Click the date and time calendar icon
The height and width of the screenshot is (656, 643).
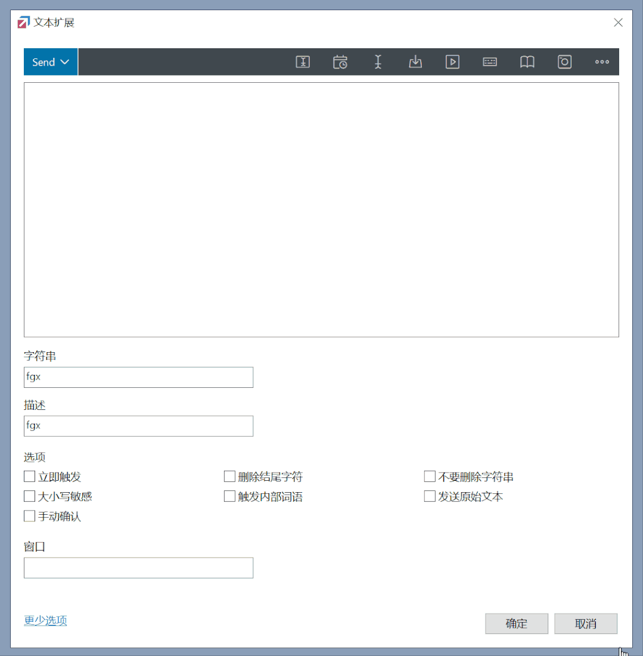[340, 62]
